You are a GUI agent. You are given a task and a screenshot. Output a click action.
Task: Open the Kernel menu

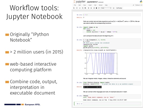point(101,5)
